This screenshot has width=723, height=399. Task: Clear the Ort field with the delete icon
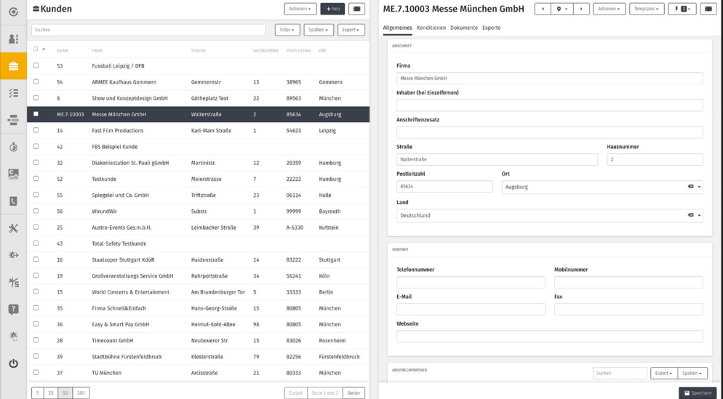point(691,187)
